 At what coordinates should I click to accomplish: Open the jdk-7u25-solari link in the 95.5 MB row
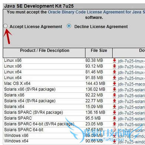click(131, 119)
